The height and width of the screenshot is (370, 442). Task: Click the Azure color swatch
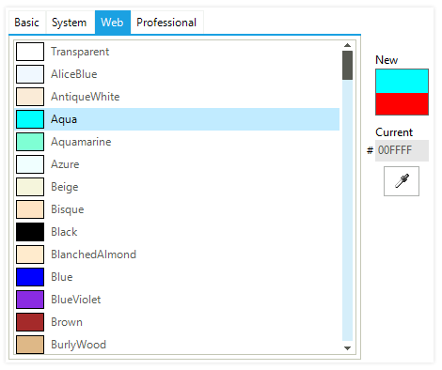[30, 164]
